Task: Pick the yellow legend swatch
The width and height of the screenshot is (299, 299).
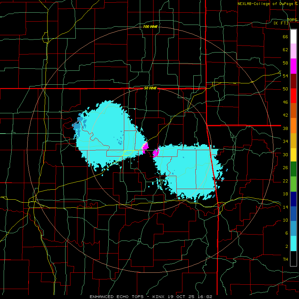Action: click(x=293, y=154)
